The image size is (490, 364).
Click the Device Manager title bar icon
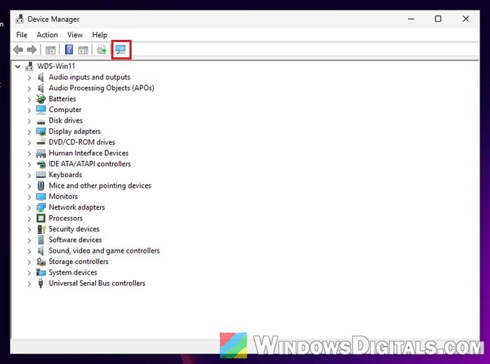[x=20, y=19]
